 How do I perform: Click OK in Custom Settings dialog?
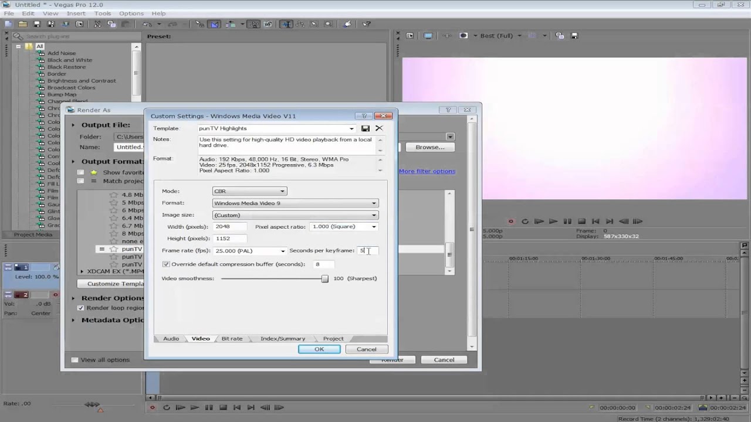point(319,349)
